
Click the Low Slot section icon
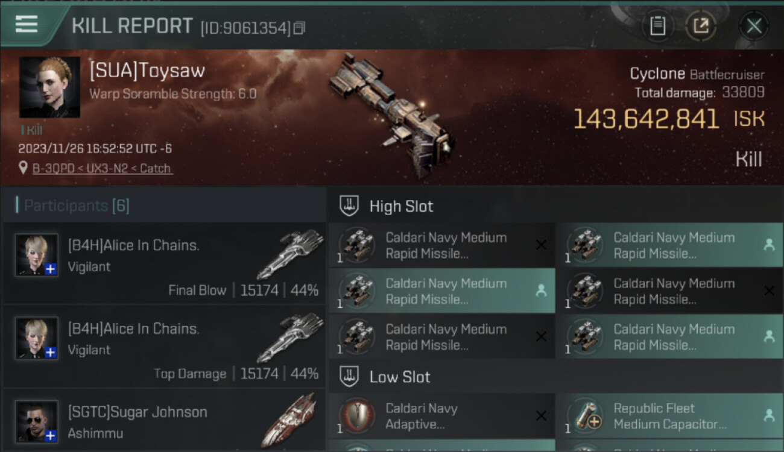pyautogui.click(x=350, y=377)
